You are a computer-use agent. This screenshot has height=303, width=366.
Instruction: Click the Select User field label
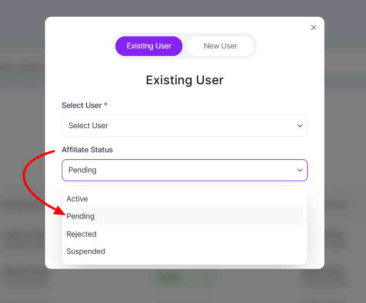[81, 106]
